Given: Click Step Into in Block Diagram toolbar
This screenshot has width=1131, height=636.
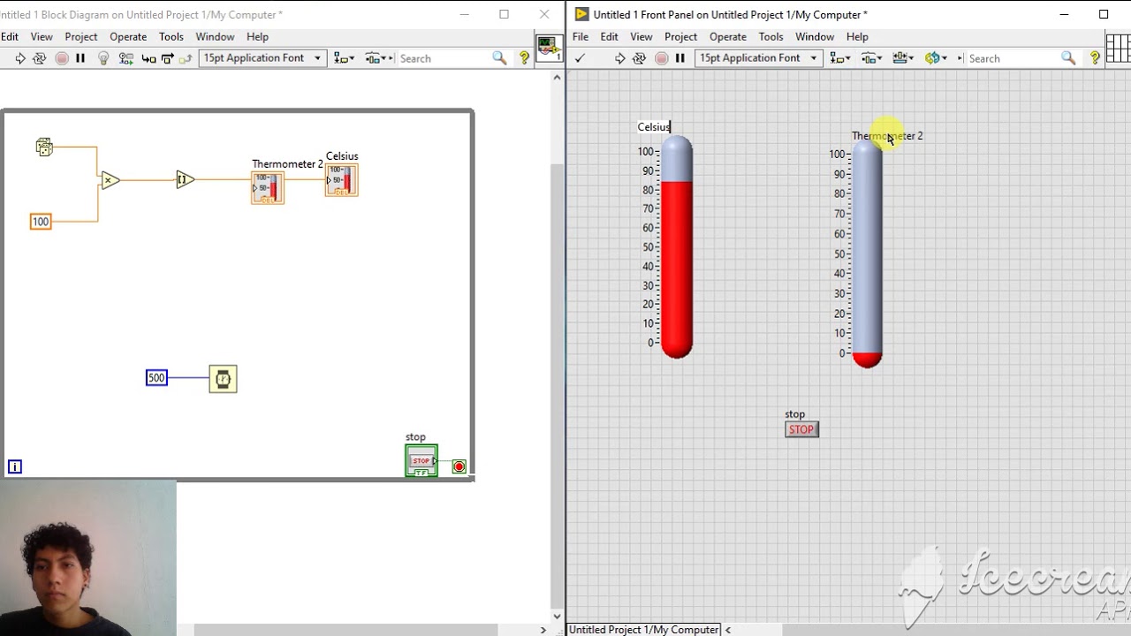Looking at the screenshot, I should (x=148, y=58).
